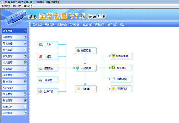Open the 帮助(H) menu
This screenshot has width=179, height=123.
coord(28,6)
